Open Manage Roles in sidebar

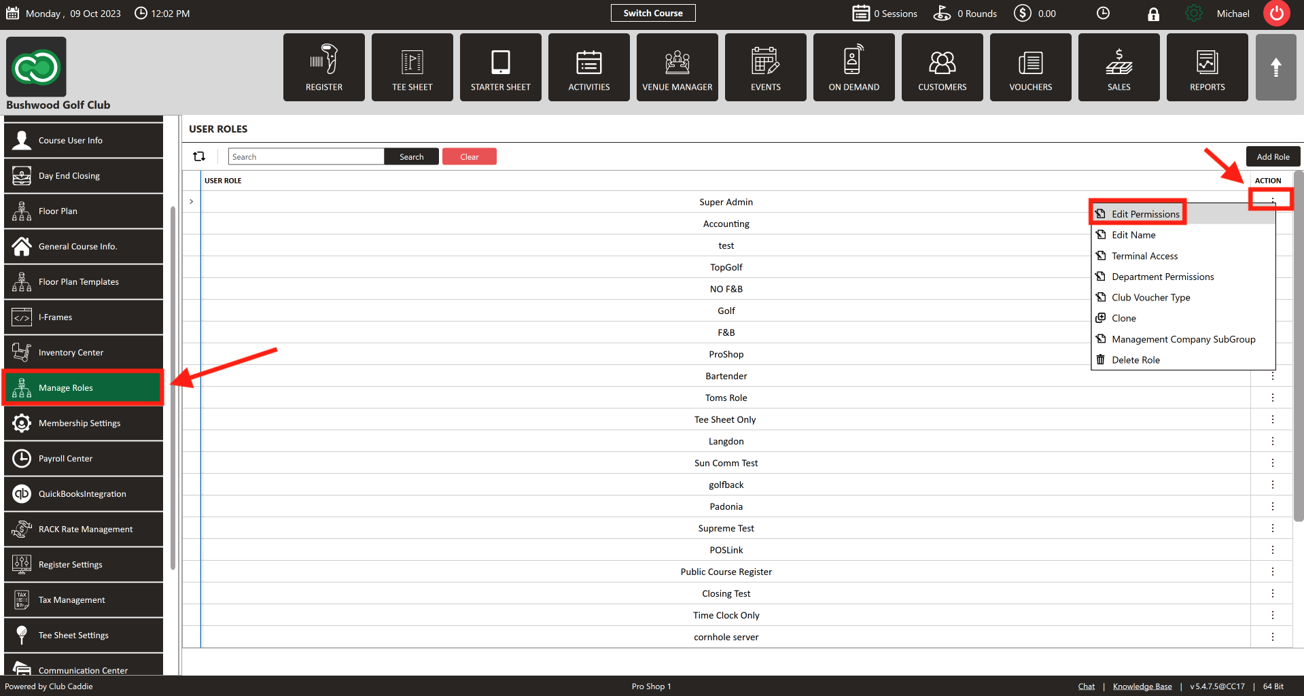pos(84,388)
